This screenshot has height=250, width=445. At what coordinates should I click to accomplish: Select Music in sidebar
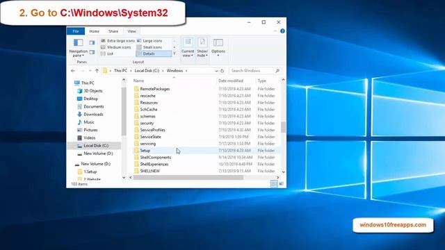[86, 122]
